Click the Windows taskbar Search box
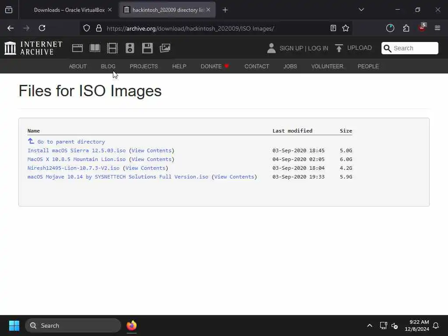 click(x=73, y=325)
